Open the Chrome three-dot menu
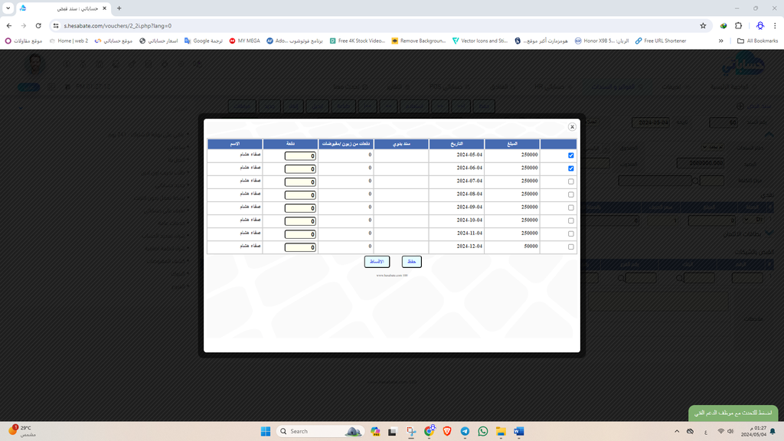784x441 pixels. click(775, 25)
